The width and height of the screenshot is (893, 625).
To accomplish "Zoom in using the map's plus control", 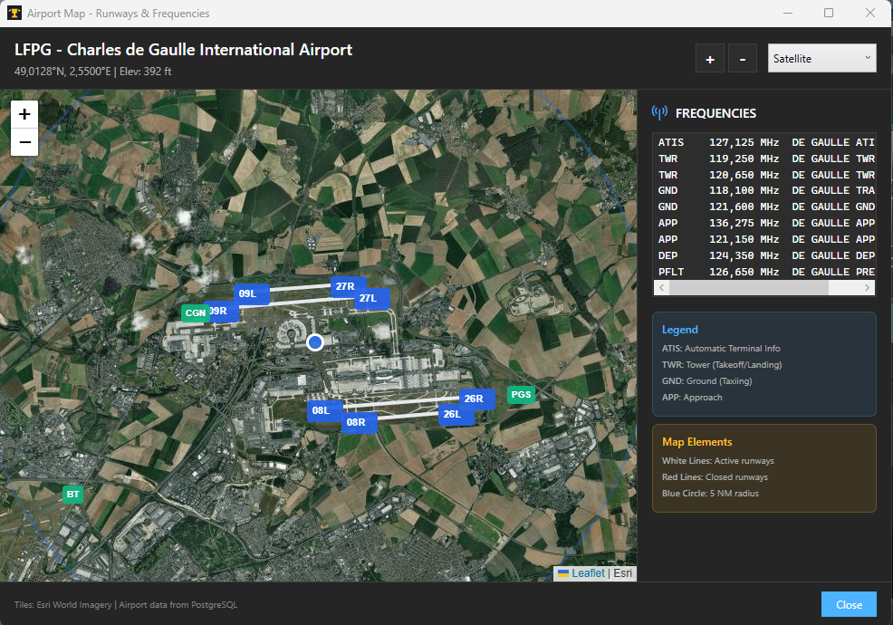I will click(x=24, y=114).
